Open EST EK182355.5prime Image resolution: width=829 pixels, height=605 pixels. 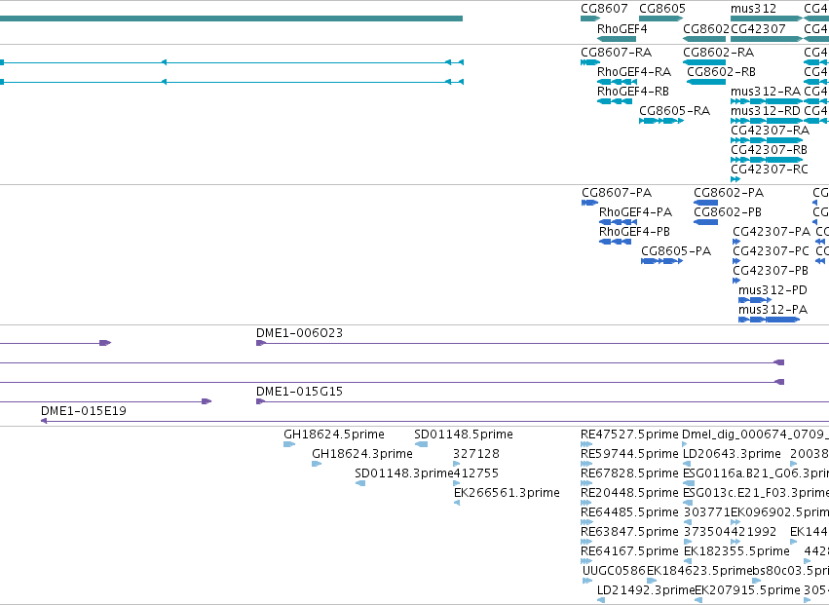tap(736, 551)
